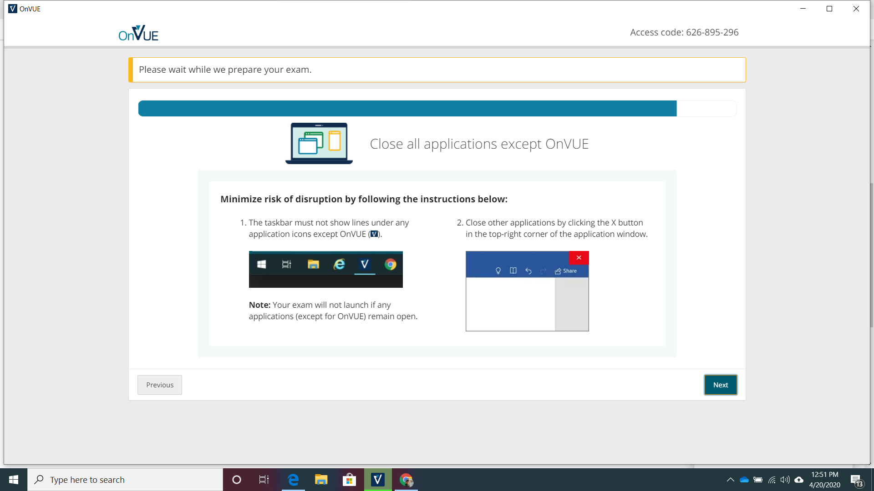Image resolution: width=874 pixels, height=491 pixels.
Task: Go back with the Previous button
Action: [160, 385]
